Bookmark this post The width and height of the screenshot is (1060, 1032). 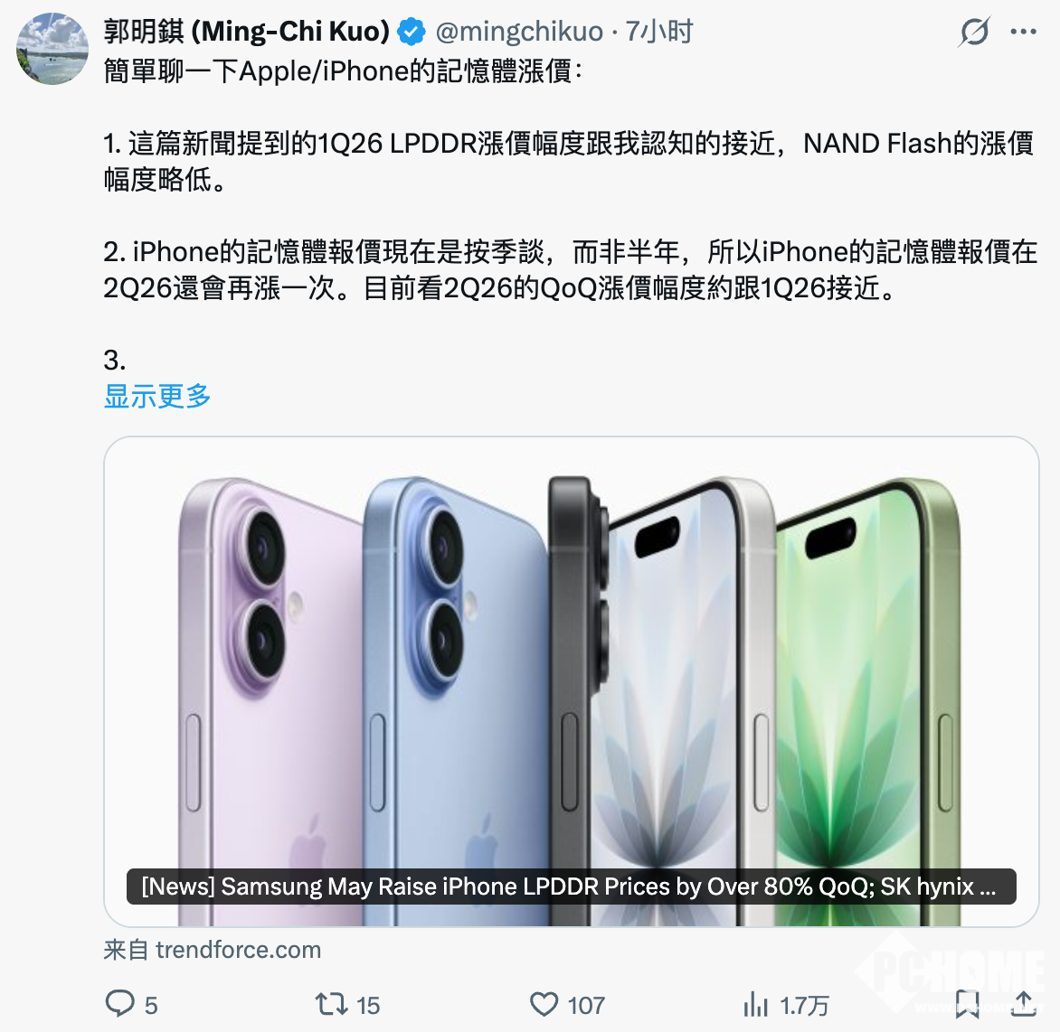[968, 1004]
